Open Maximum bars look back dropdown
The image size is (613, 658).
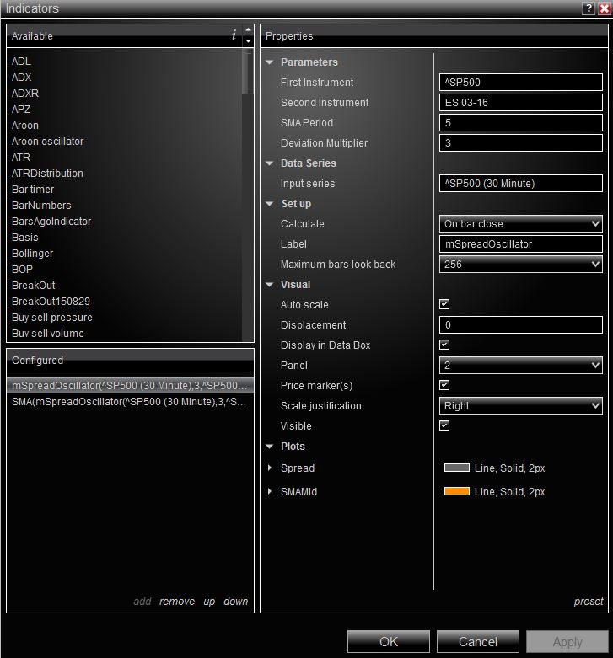pyautogui.click(x=520, y=265)
